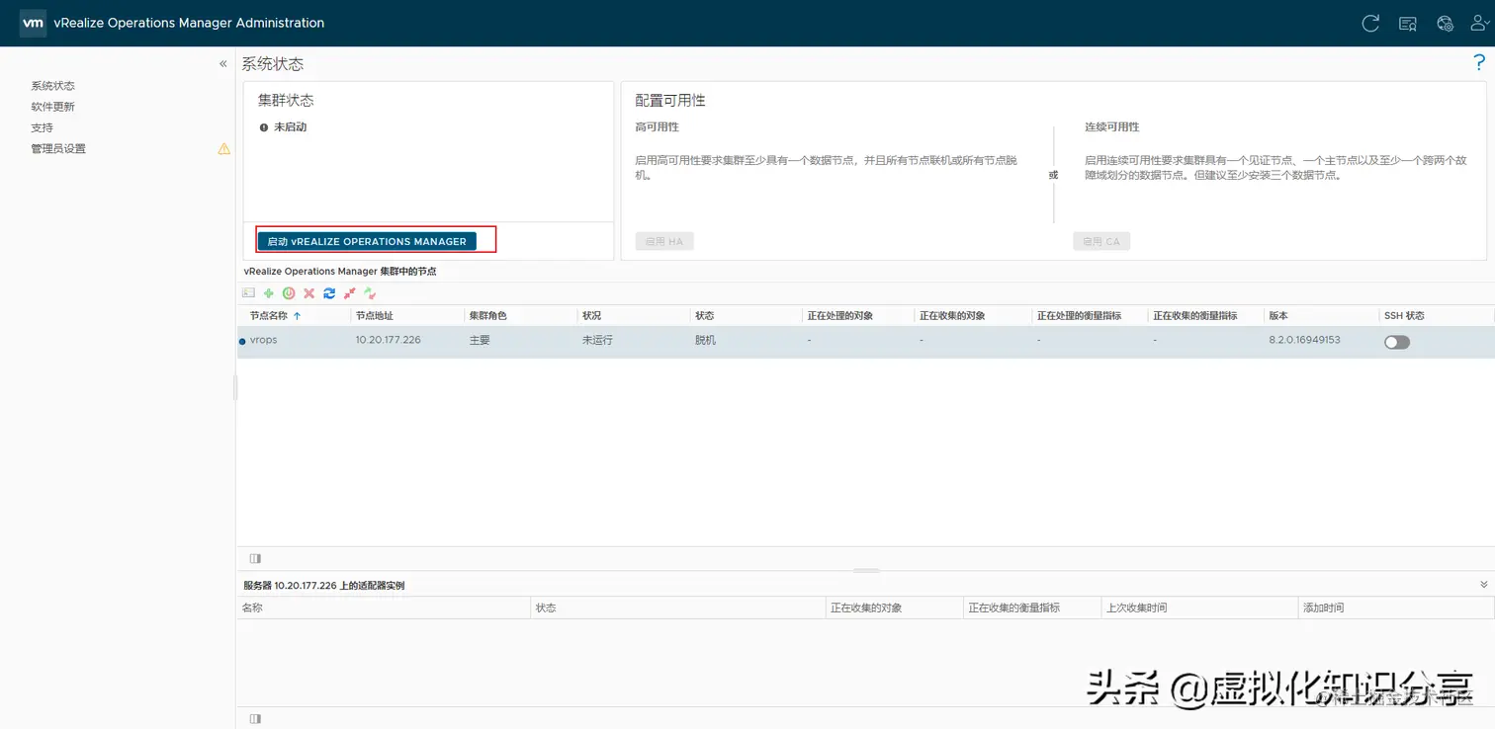The width and height of the screenshot is (1495, 729).
Task: Click the blue help question mark link
Action: point(1479,61)
